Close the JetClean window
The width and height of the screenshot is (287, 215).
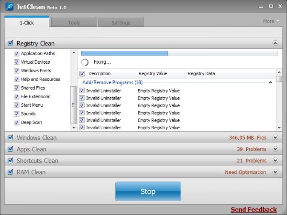[x=280, y=6]
